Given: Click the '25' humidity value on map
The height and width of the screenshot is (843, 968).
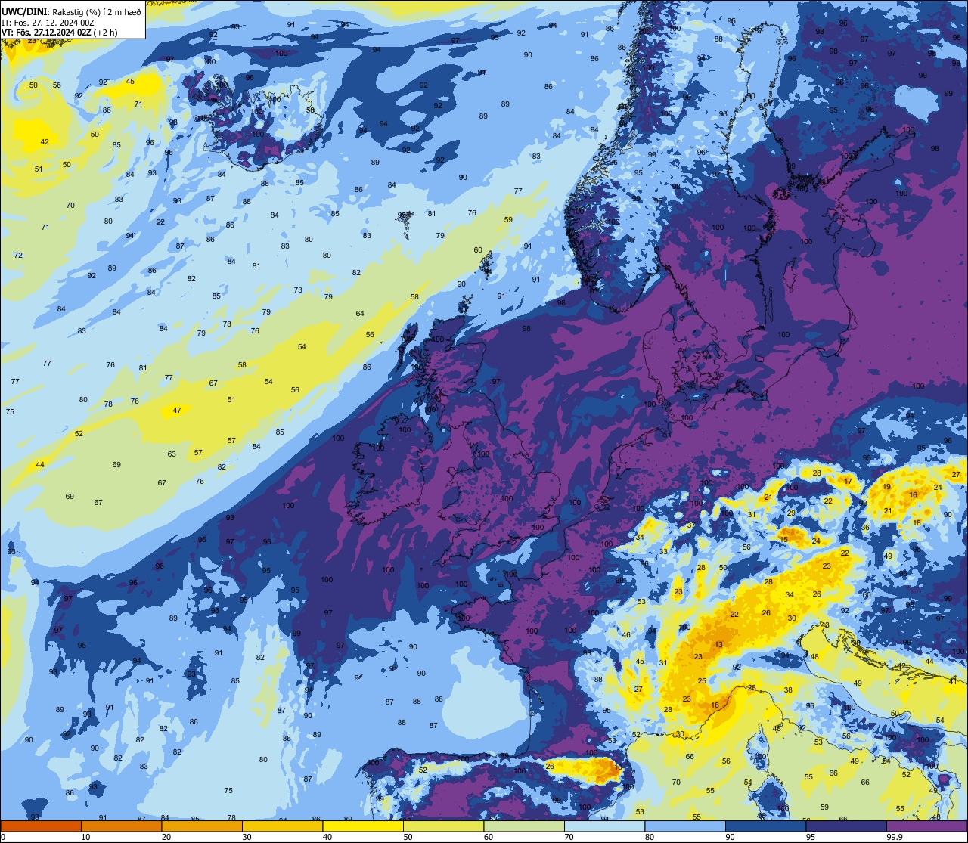Looking at the screenshot, I should pos(702,681).
